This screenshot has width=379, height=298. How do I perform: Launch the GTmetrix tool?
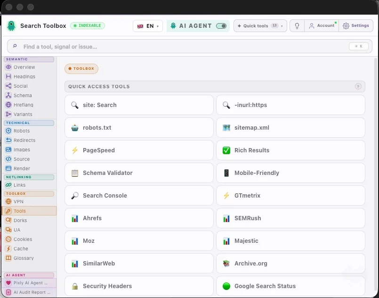pyautogui.click(x=290, y=195)
